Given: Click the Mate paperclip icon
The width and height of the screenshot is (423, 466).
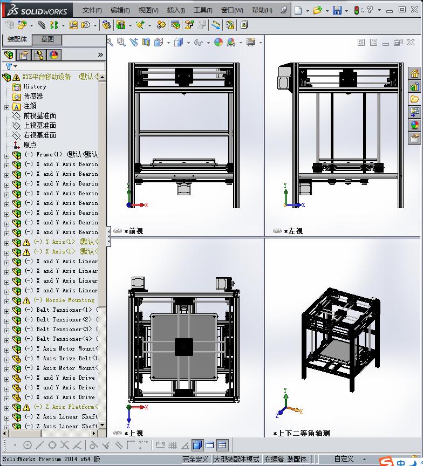Looking at the screenshot, I should 42,25.
